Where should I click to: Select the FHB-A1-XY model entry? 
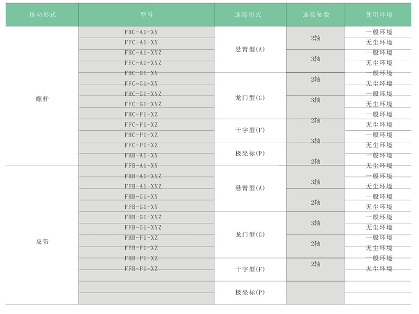pos(141,155)
